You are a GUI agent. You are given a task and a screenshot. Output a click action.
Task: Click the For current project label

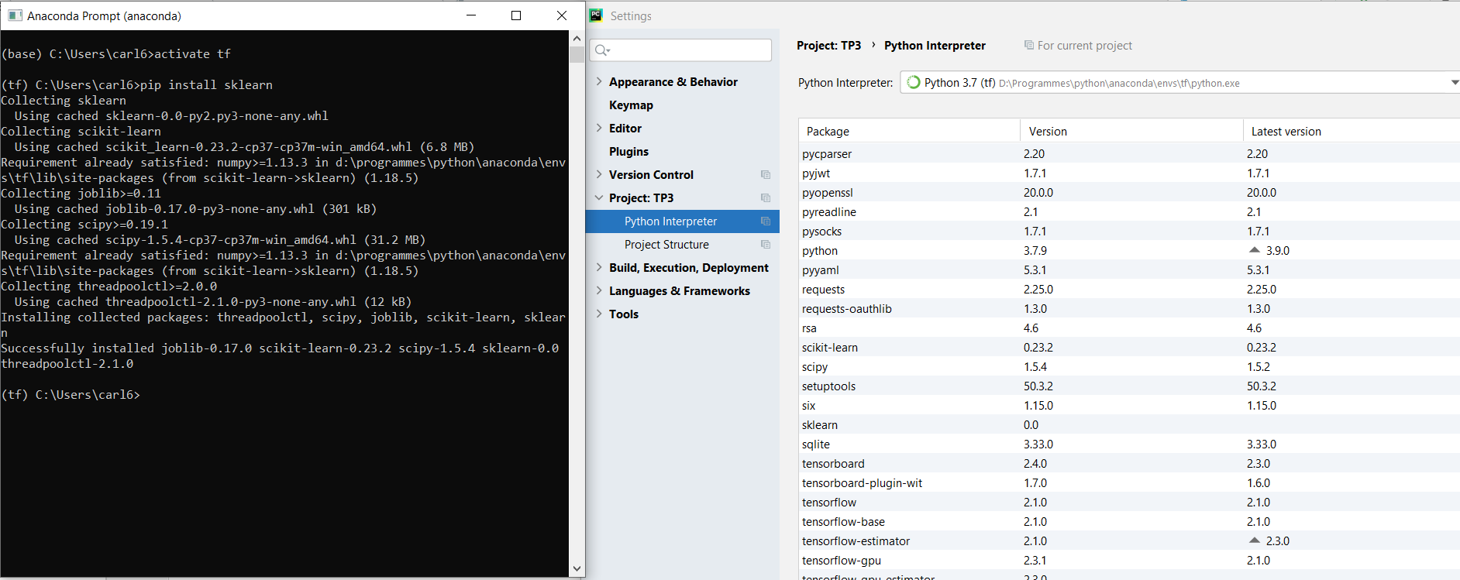coord(1085,46)
